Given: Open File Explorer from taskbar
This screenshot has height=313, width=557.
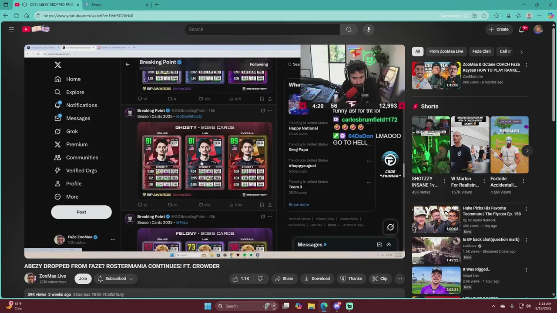Looking at the screenshot, I should click(x=311, y=306).
